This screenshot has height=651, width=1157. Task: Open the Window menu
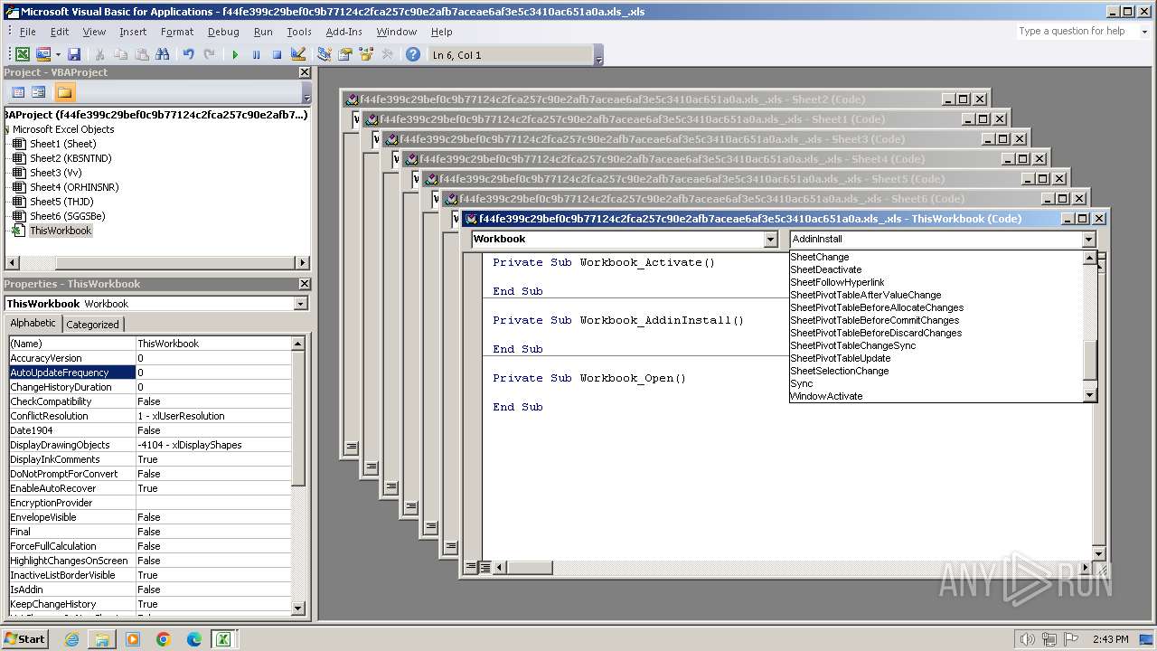397,32
